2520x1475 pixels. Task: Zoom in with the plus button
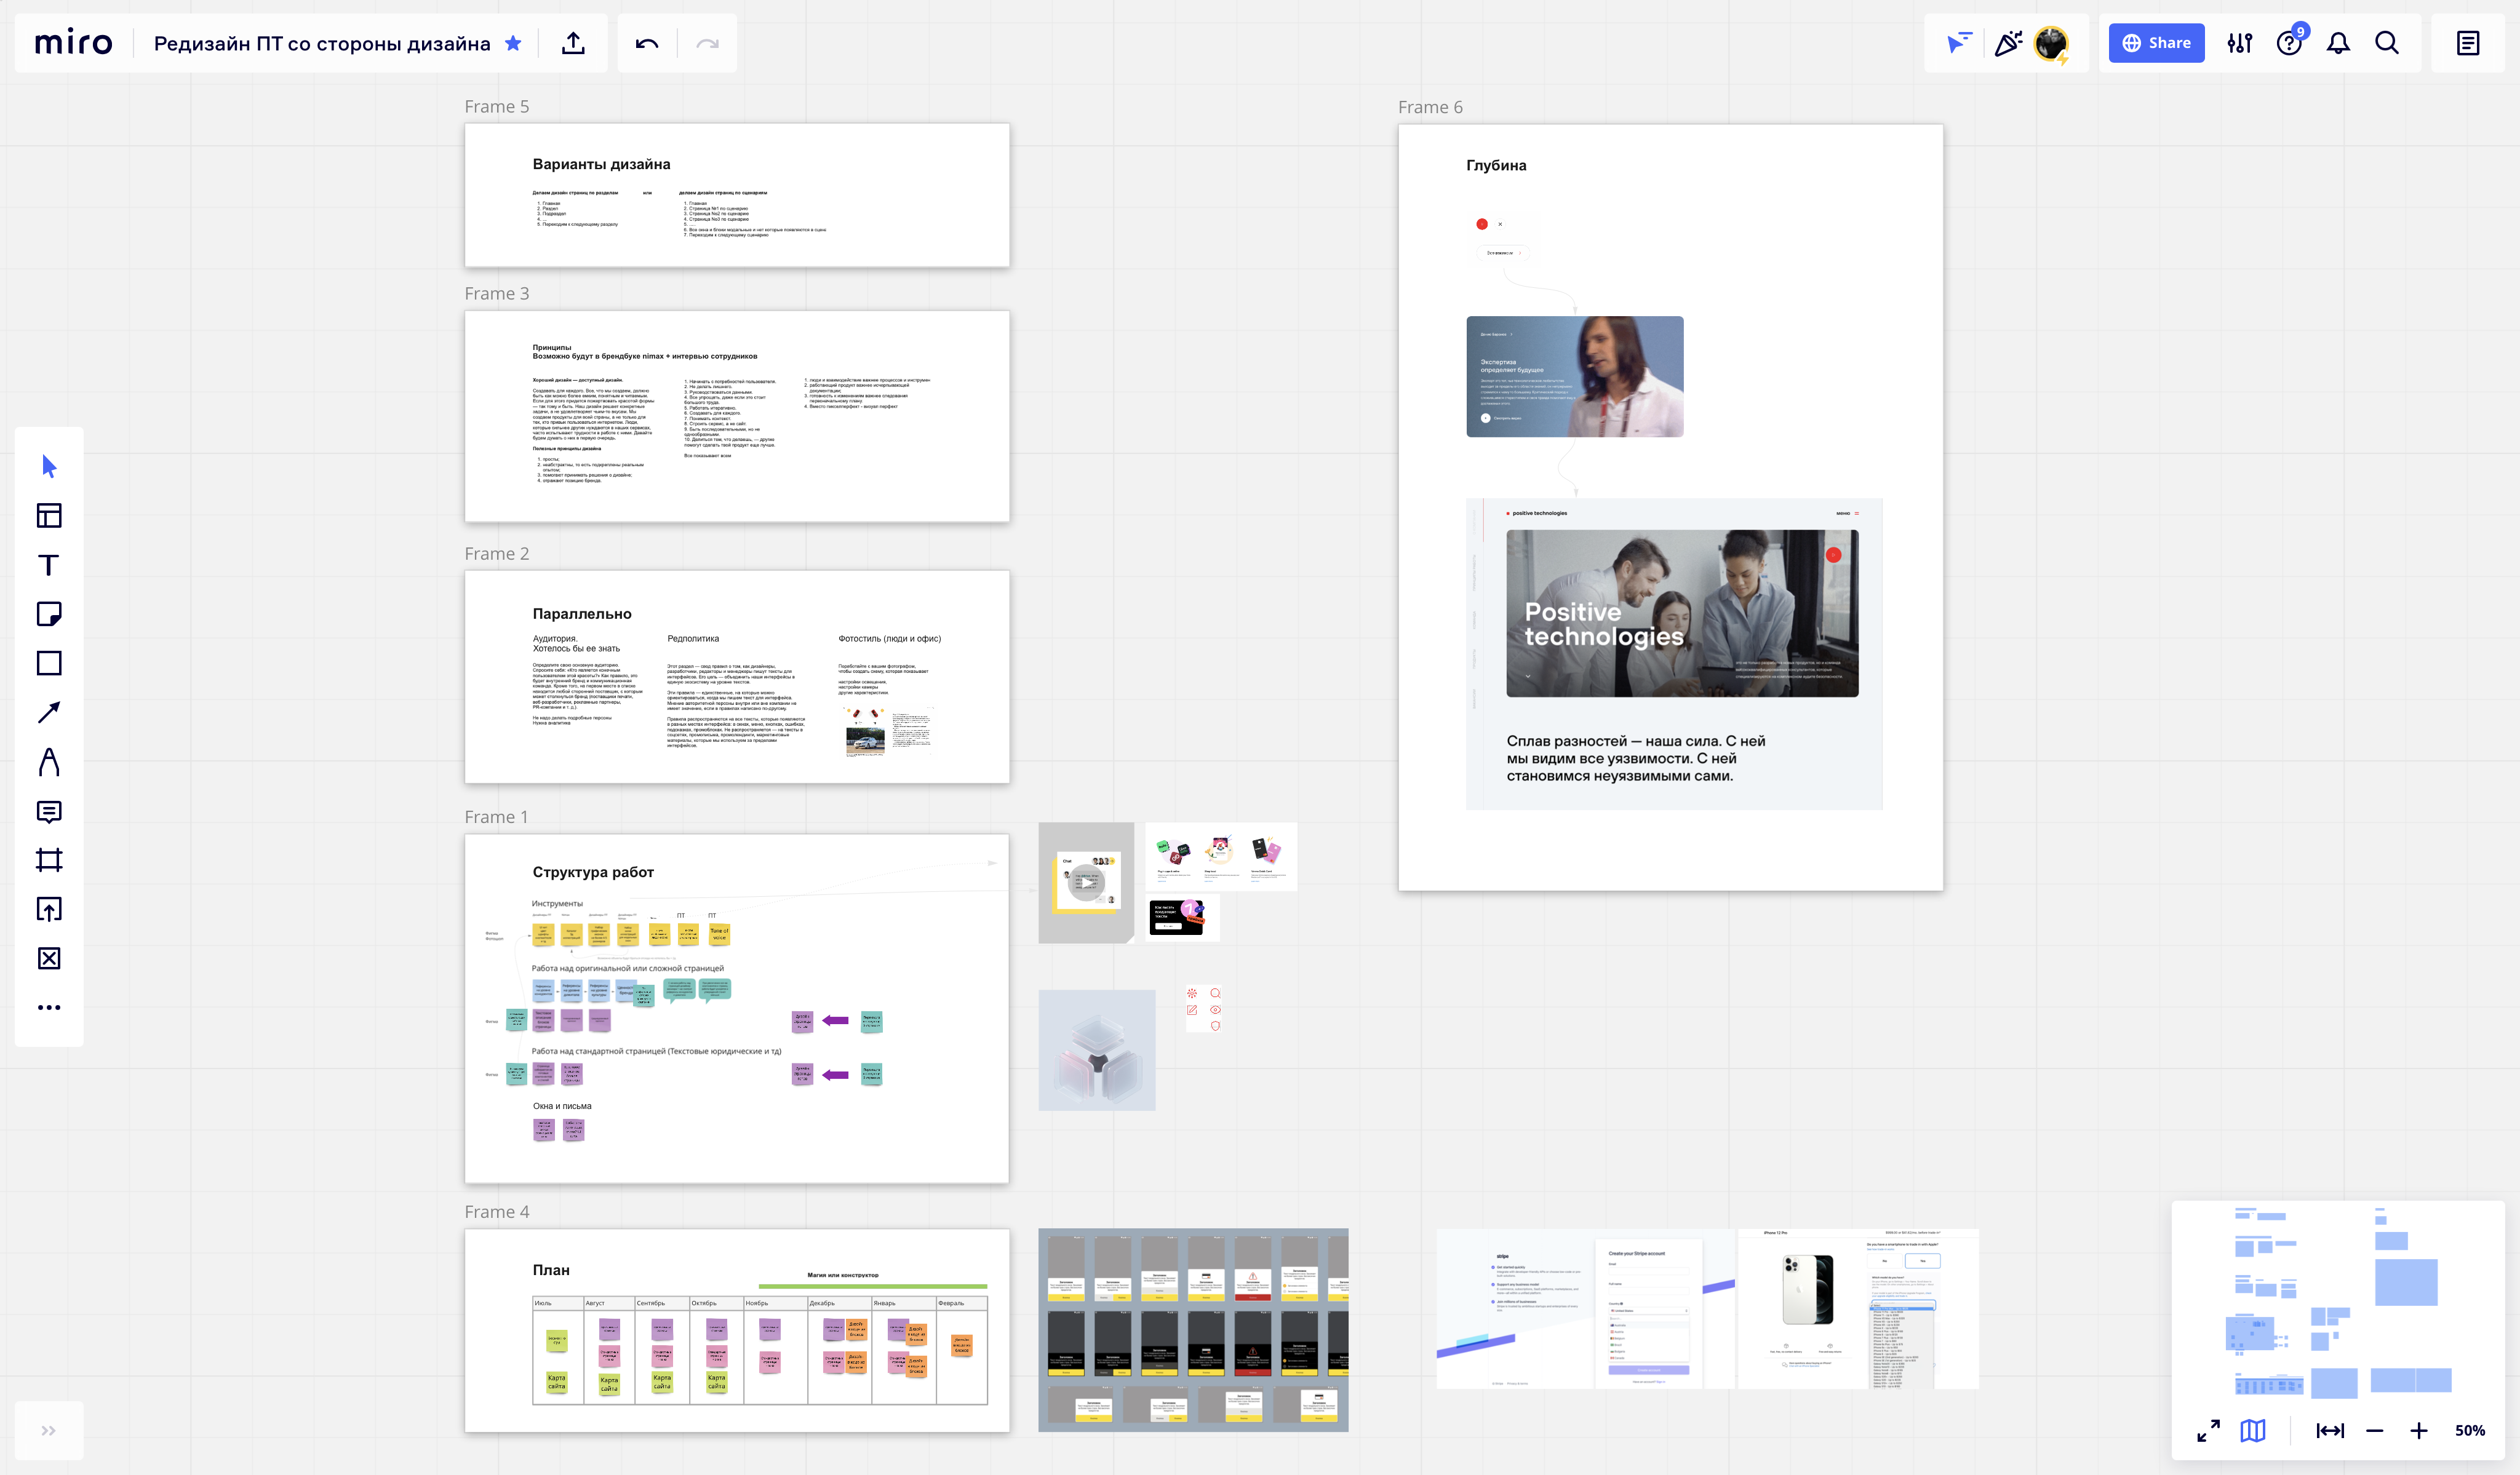pos(2418,1430)
